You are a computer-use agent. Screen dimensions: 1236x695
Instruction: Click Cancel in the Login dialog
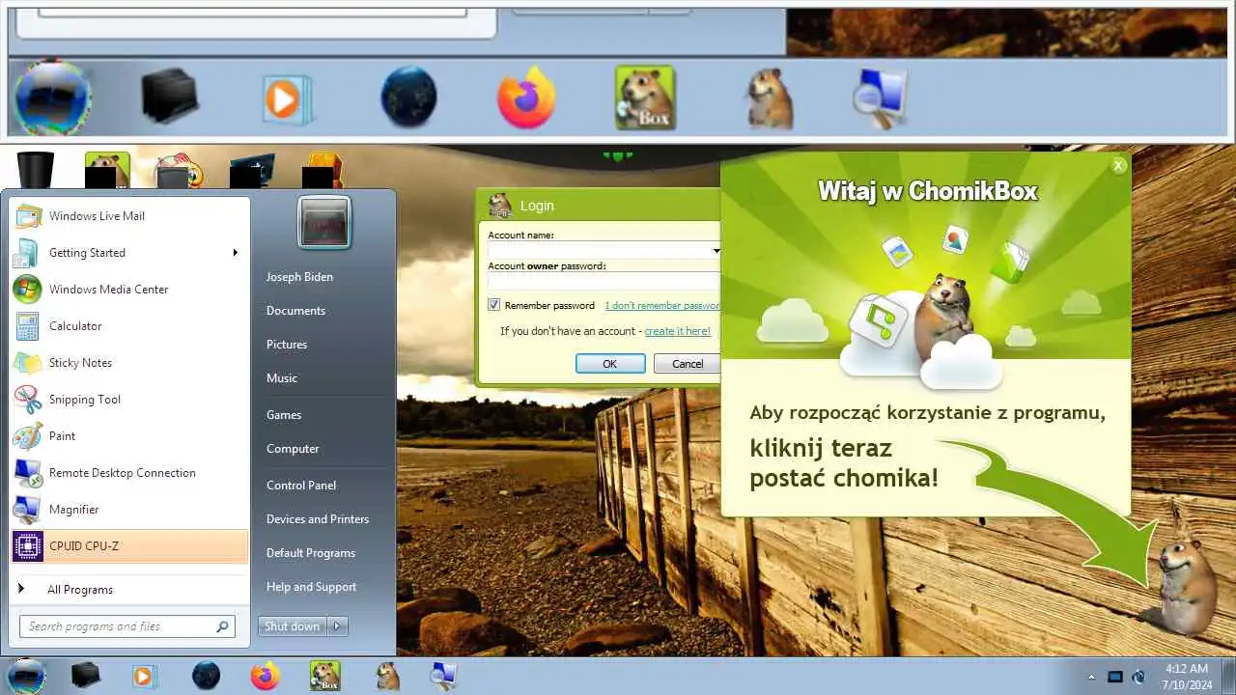688,364
